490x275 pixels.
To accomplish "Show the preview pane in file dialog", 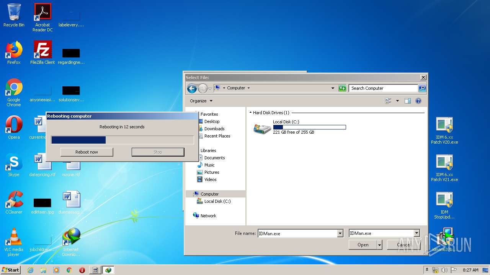I will [408, 101].
